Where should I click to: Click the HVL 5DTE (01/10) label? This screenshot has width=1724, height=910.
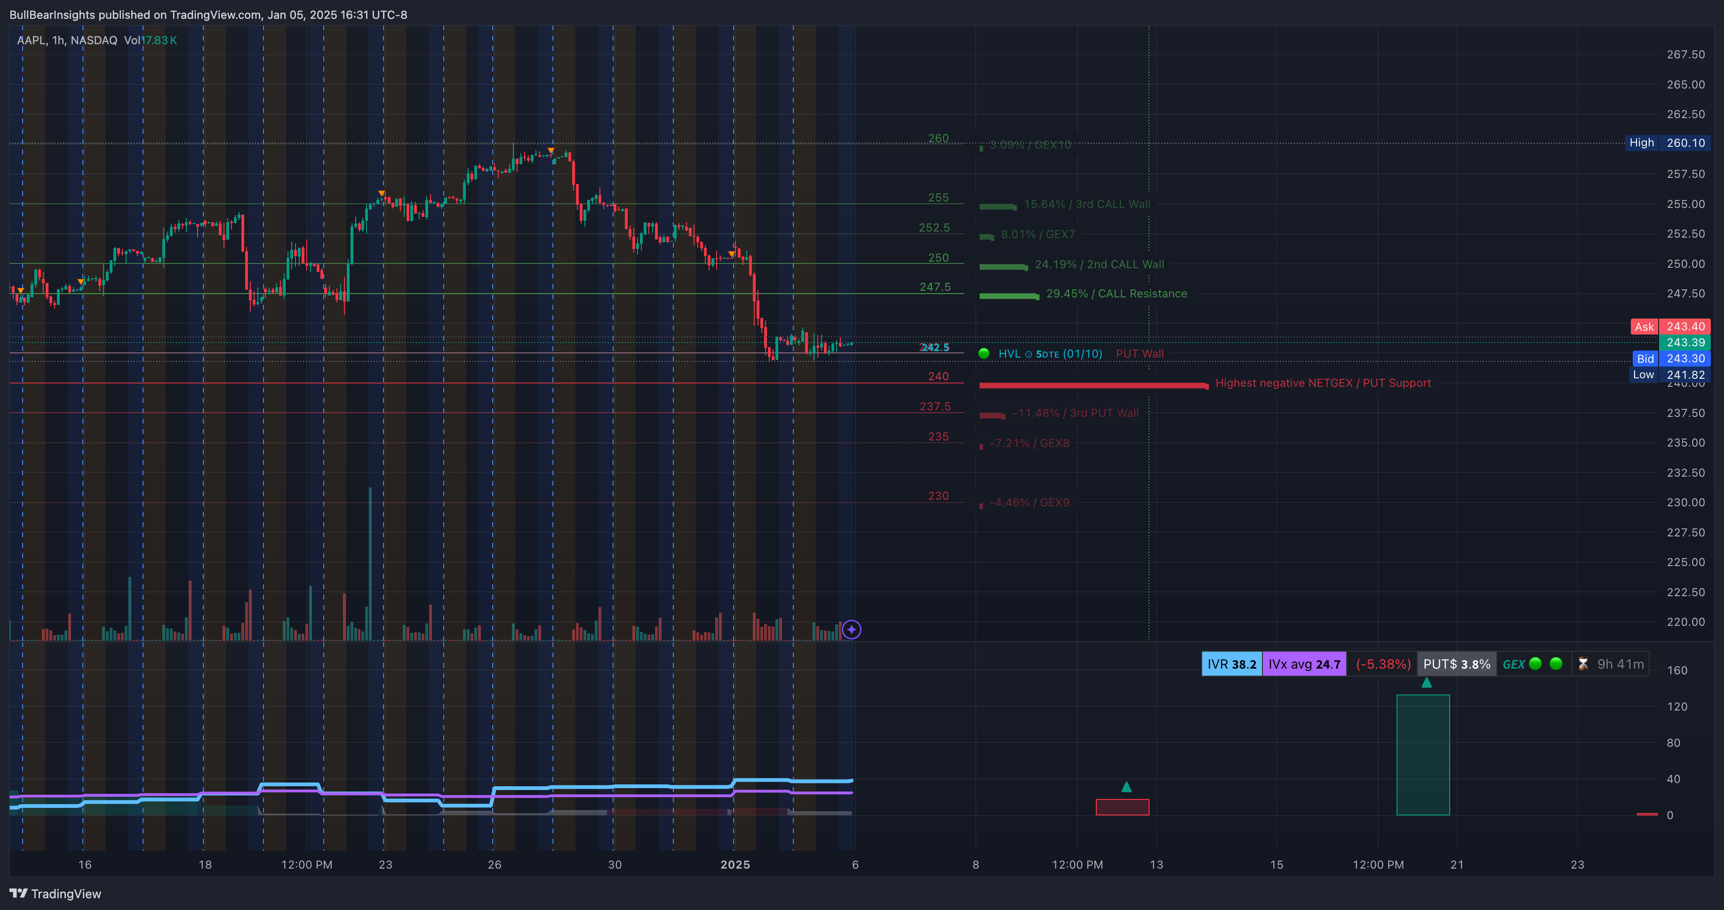1050,353
